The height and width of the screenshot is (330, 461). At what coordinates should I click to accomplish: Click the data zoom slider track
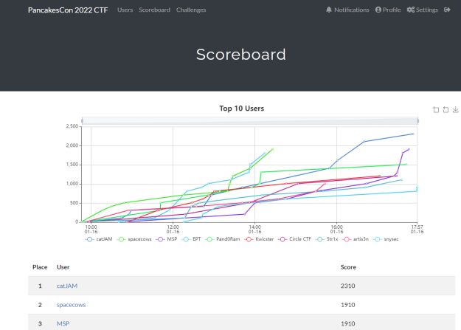click(250, 120)
